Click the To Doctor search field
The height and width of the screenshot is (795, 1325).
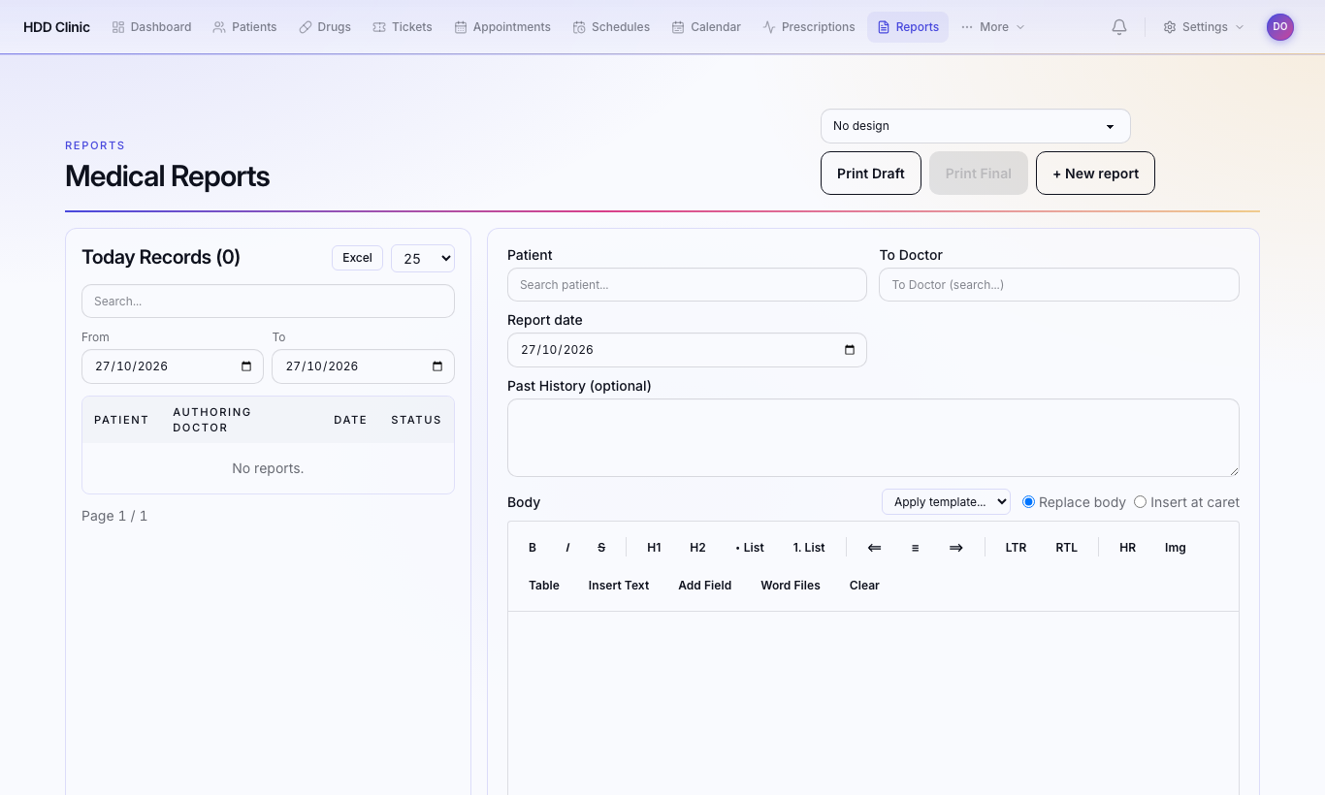(1059, 285)
